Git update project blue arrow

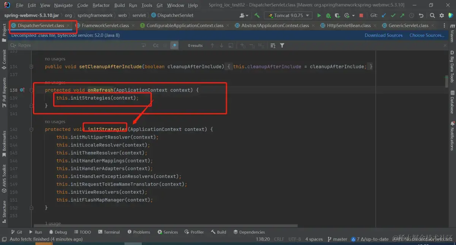383,16
